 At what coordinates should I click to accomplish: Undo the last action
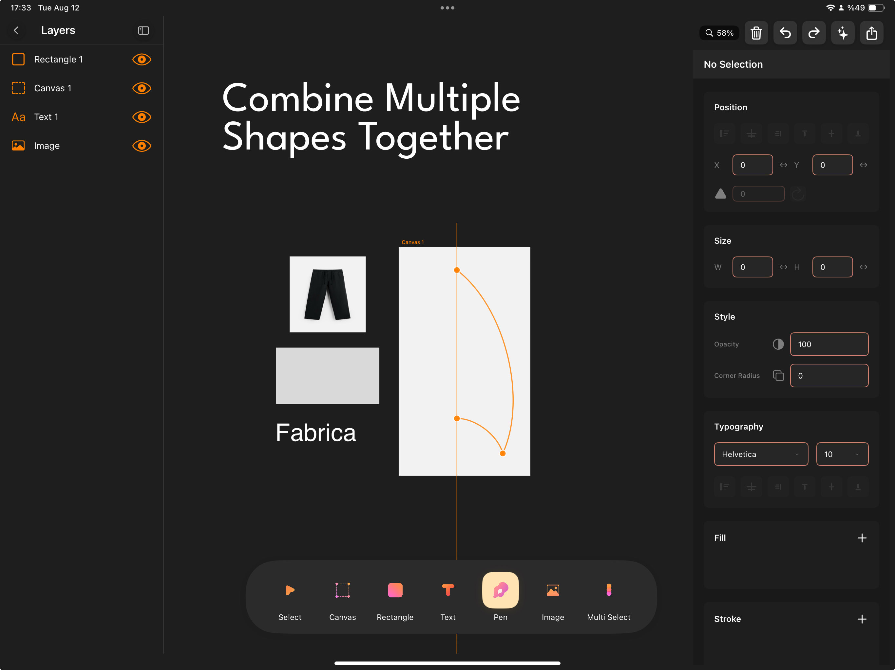[x=785, y=33]
